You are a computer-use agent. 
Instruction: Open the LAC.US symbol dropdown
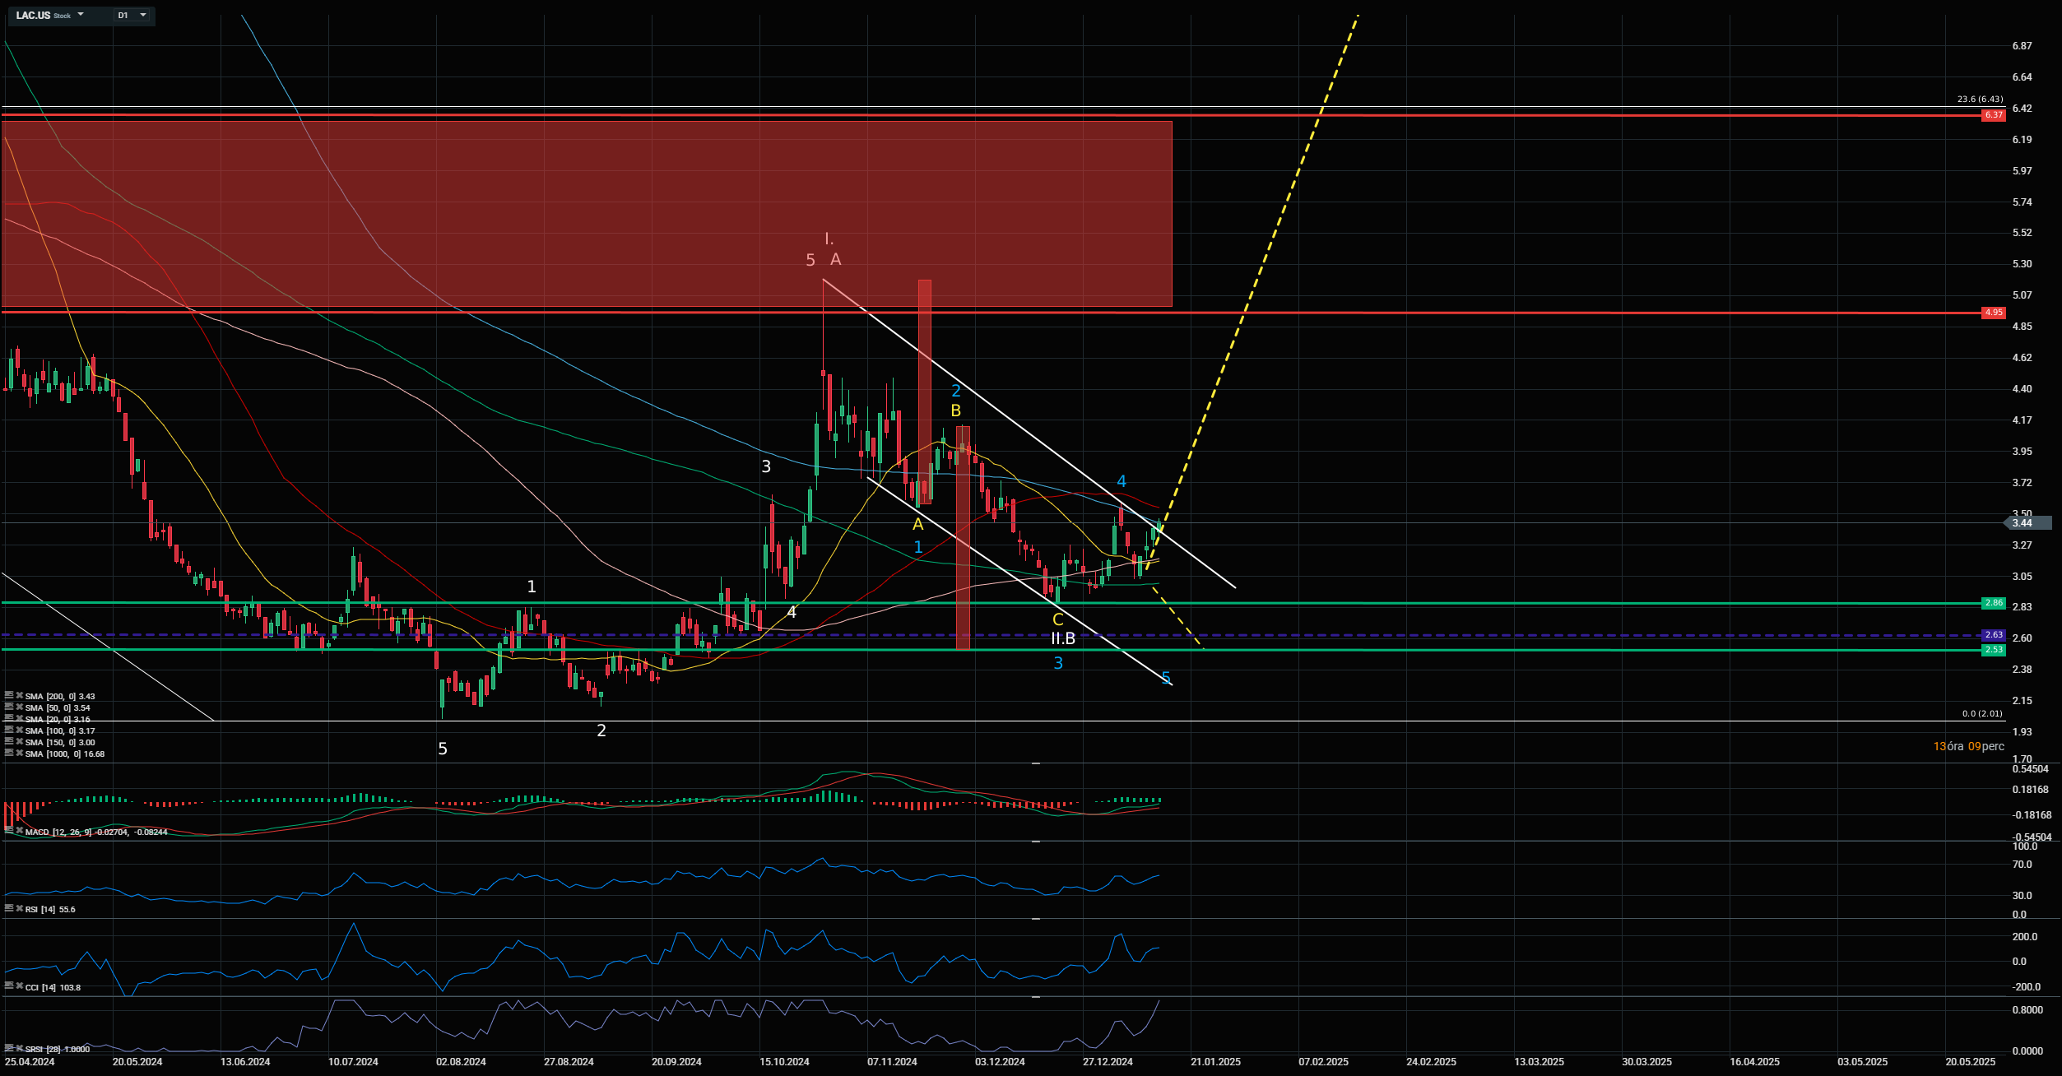[81, 15]
